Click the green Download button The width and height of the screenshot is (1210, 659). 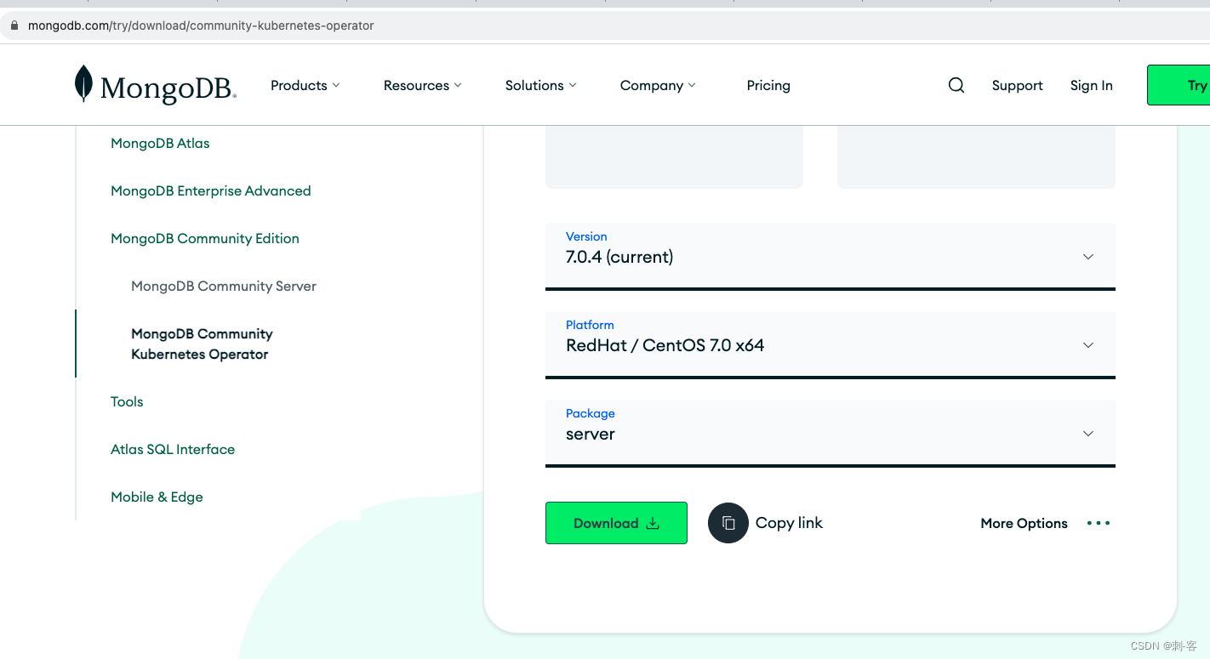616,523
